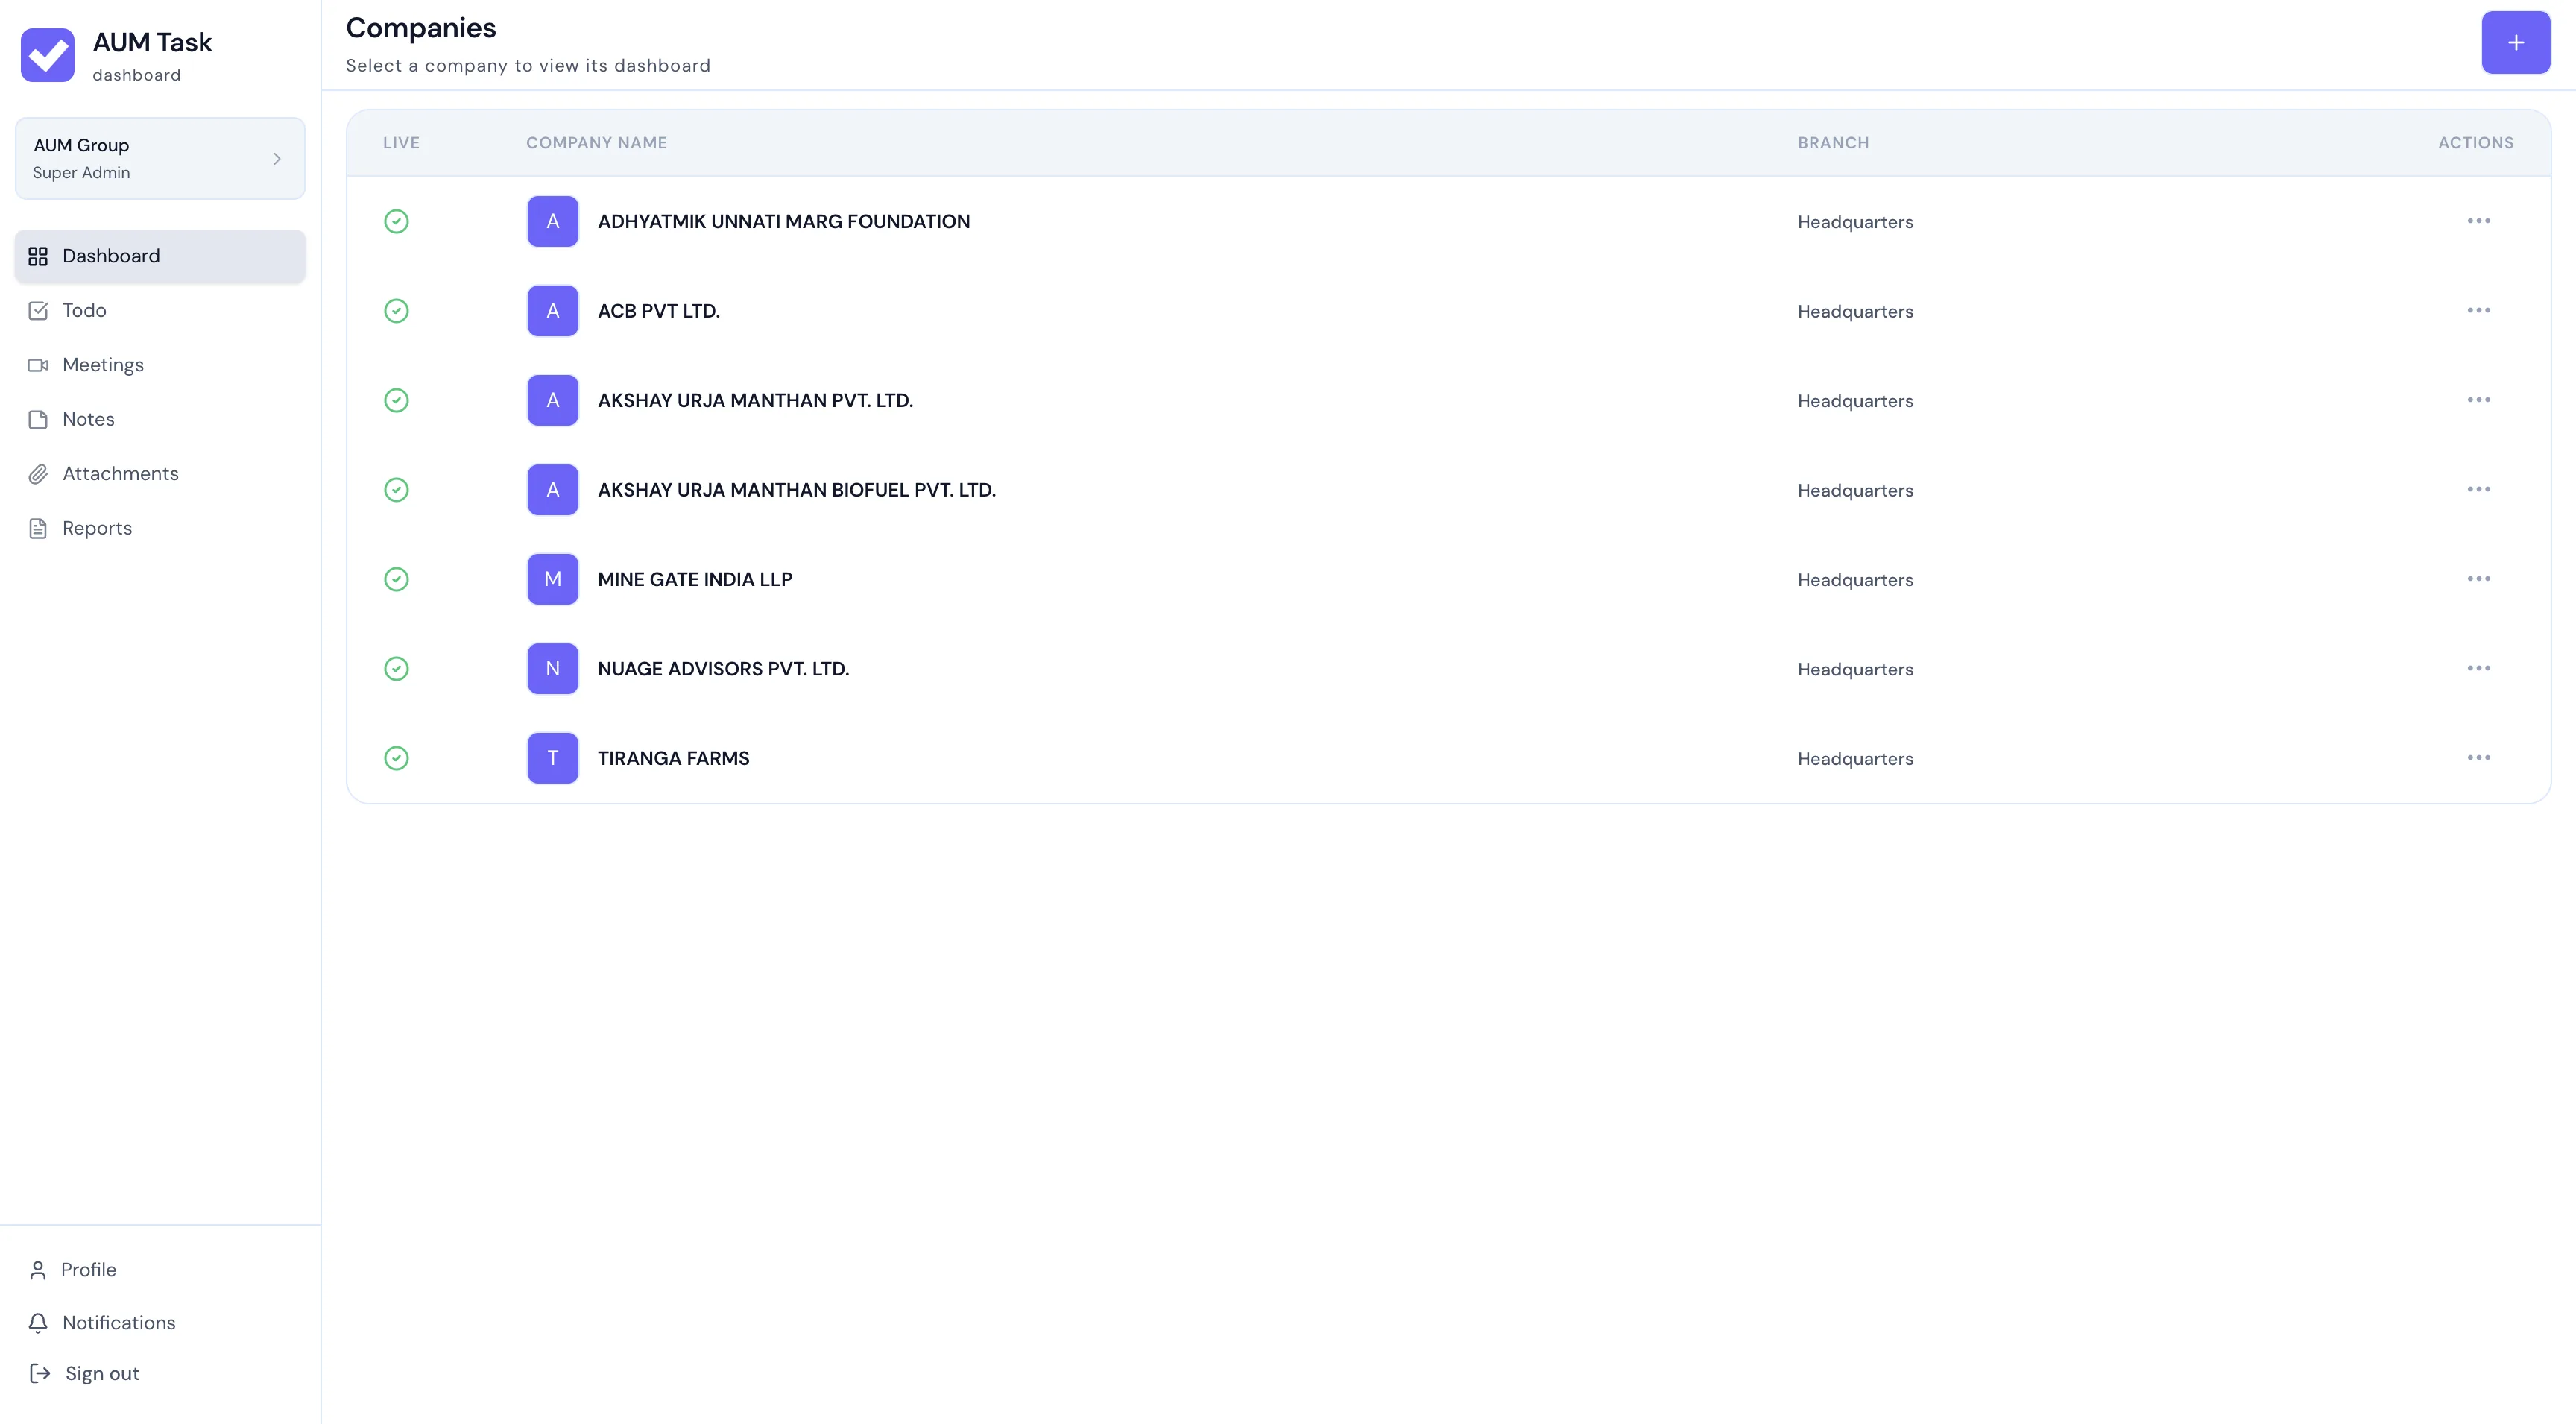Toggle live status for AKSHAY URJA MANTHAN PVT. LTD.
This screenshot has height=1424, width=2576.
396,401
